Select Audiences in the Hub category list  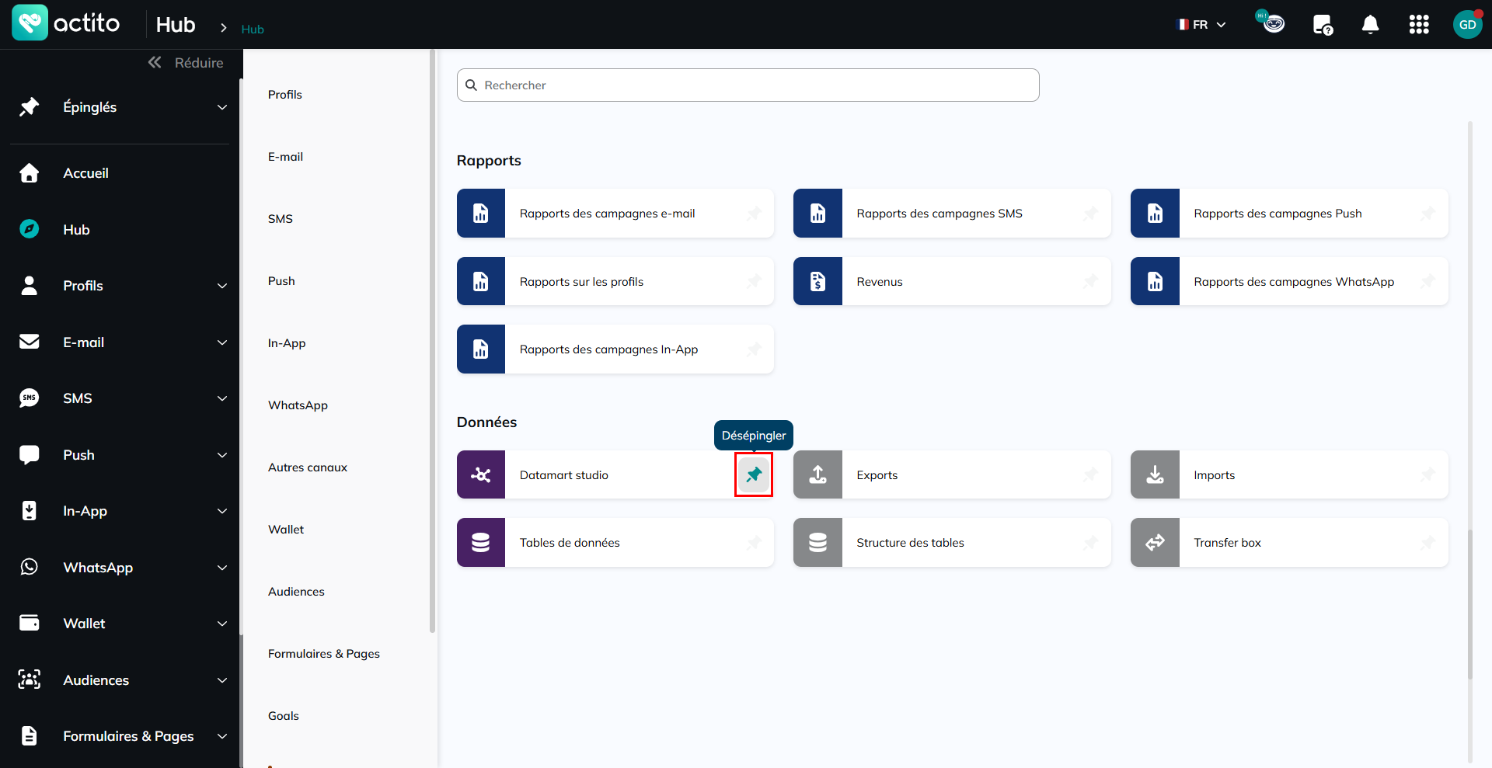(296, 592)
